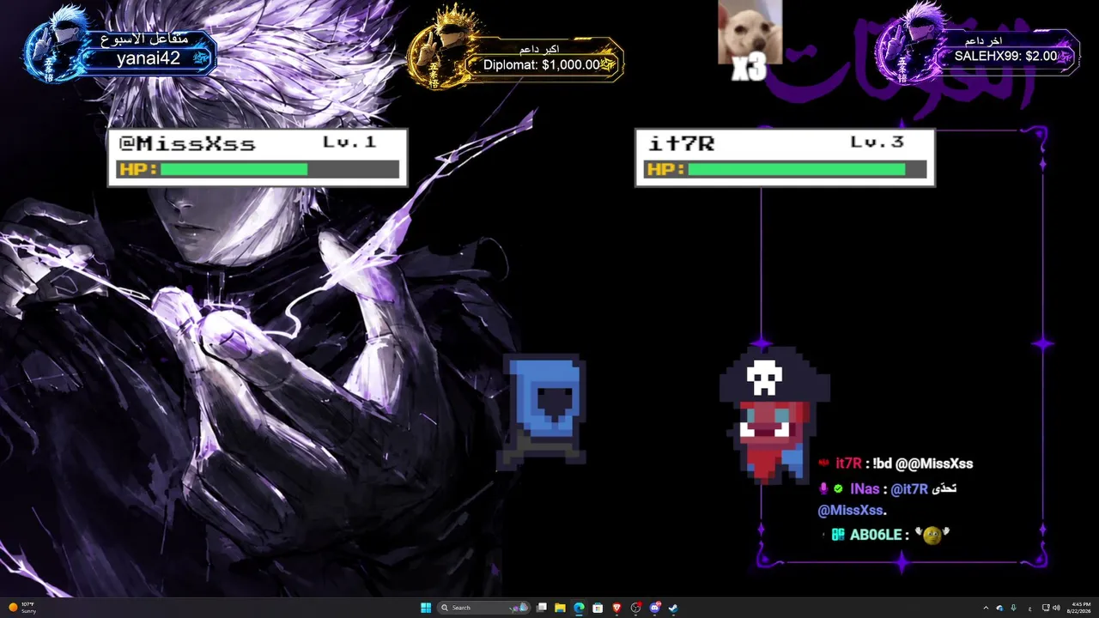
Task: Click the '!bd @@MissXss' chat command text
Action: pyautogui.click(x=923, y=463)
